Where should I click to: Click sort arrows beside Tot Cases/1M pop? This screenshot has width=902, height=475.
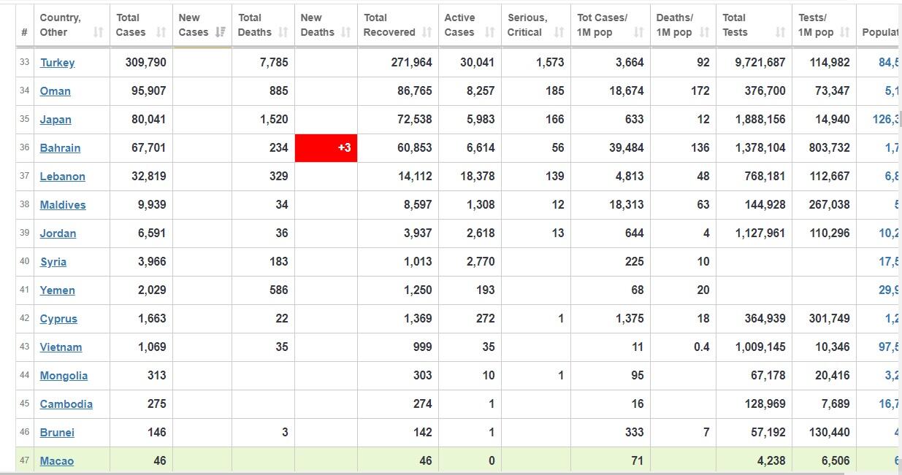tap(638, 32)
